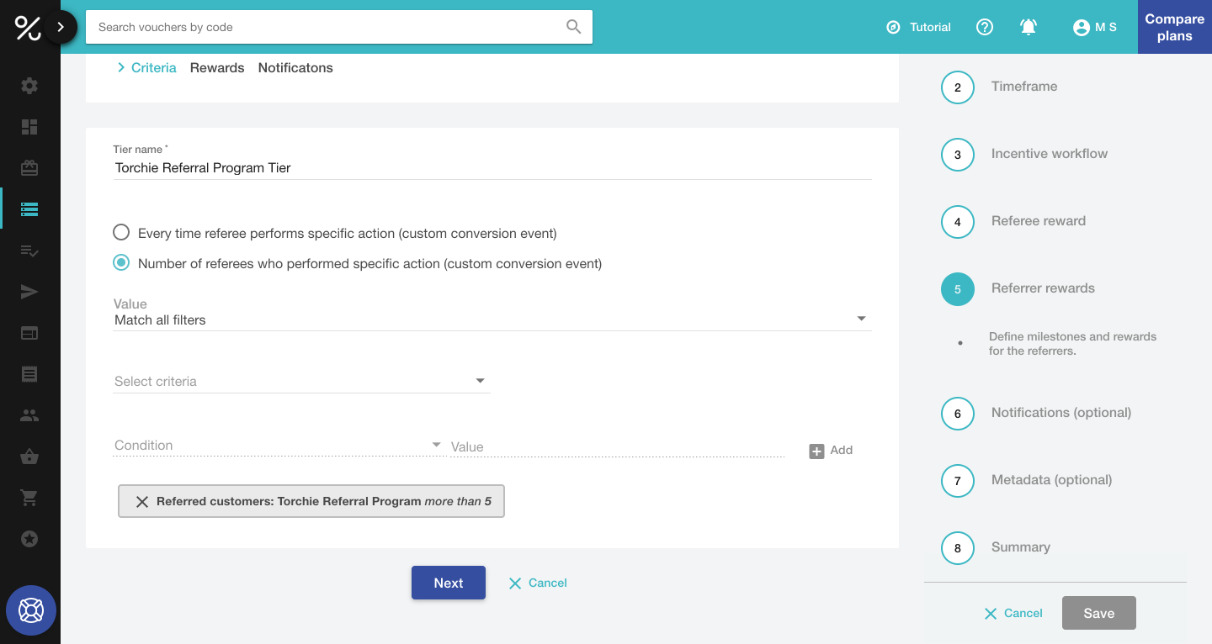Switch to the Rewards tab

(x=217, y=68)
